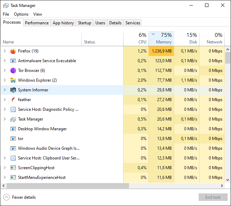Select the Desktop Window Manager name text
This screenshot has height=206, width=231.
click(42, 129)
